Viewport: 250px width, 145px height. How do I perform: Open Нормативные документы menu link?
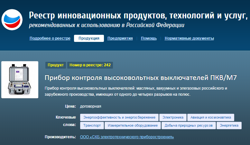189,38
